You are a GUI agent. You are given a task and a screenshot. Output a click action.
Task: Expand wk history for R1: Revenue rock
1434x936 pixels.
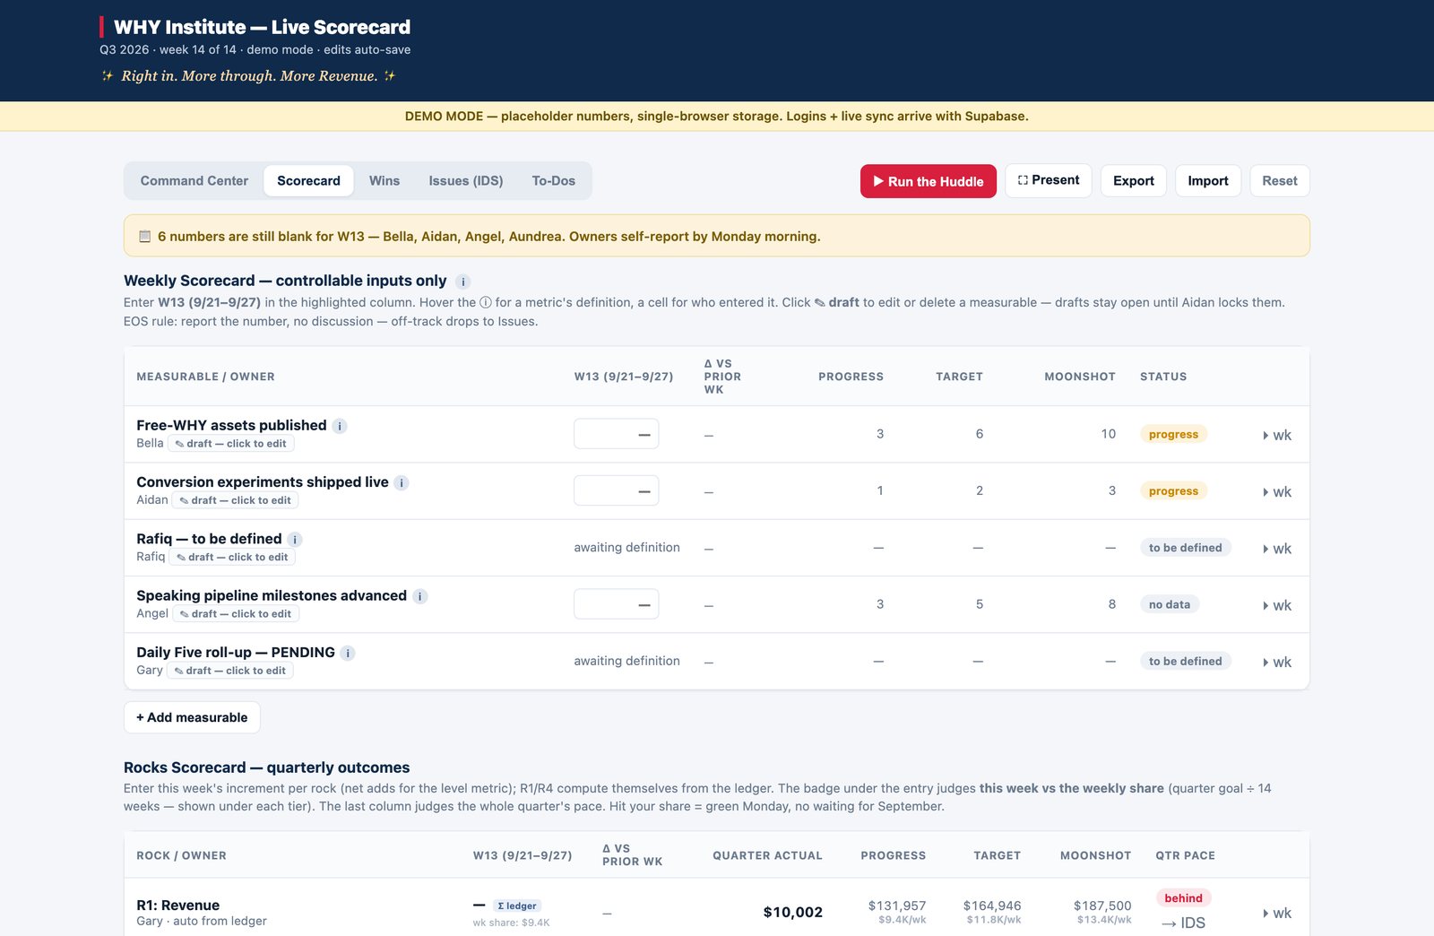click(x=1277, y=913)
